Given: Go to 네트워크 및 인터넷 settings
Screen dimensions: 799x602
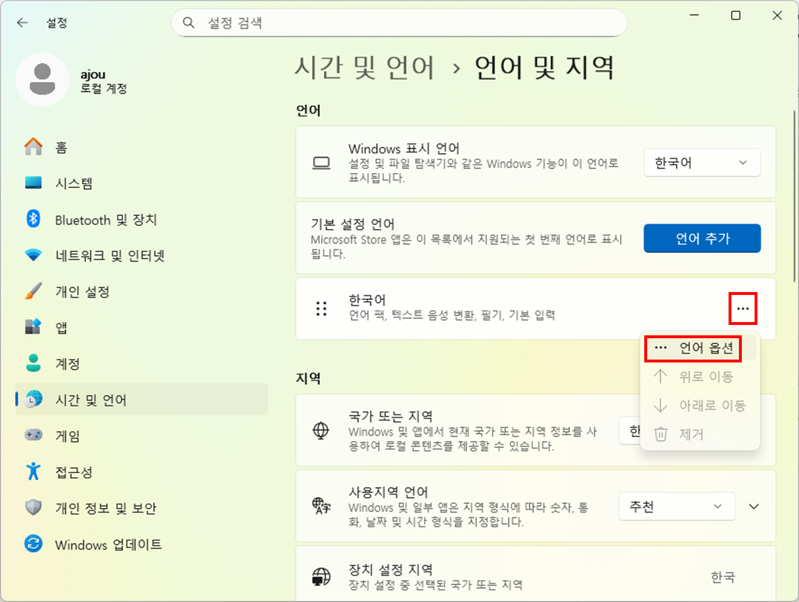Looking at the screenshot, I should tap(110, 256).
